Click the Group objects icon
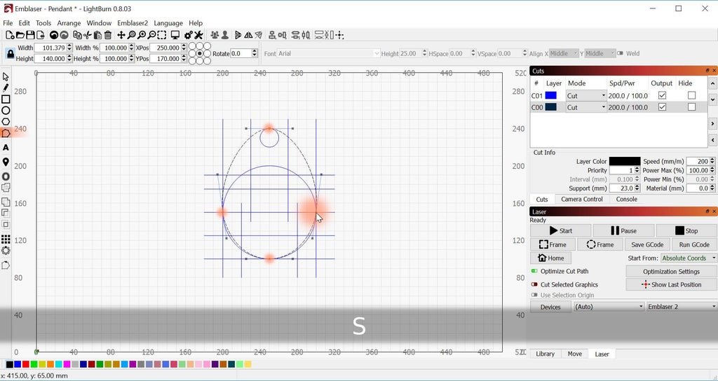718x381 pixels. click(215, 35)
